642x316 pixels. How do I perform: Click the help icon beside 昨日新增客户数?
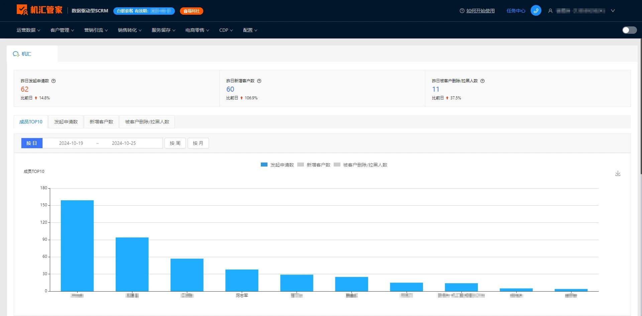[259, 81]
